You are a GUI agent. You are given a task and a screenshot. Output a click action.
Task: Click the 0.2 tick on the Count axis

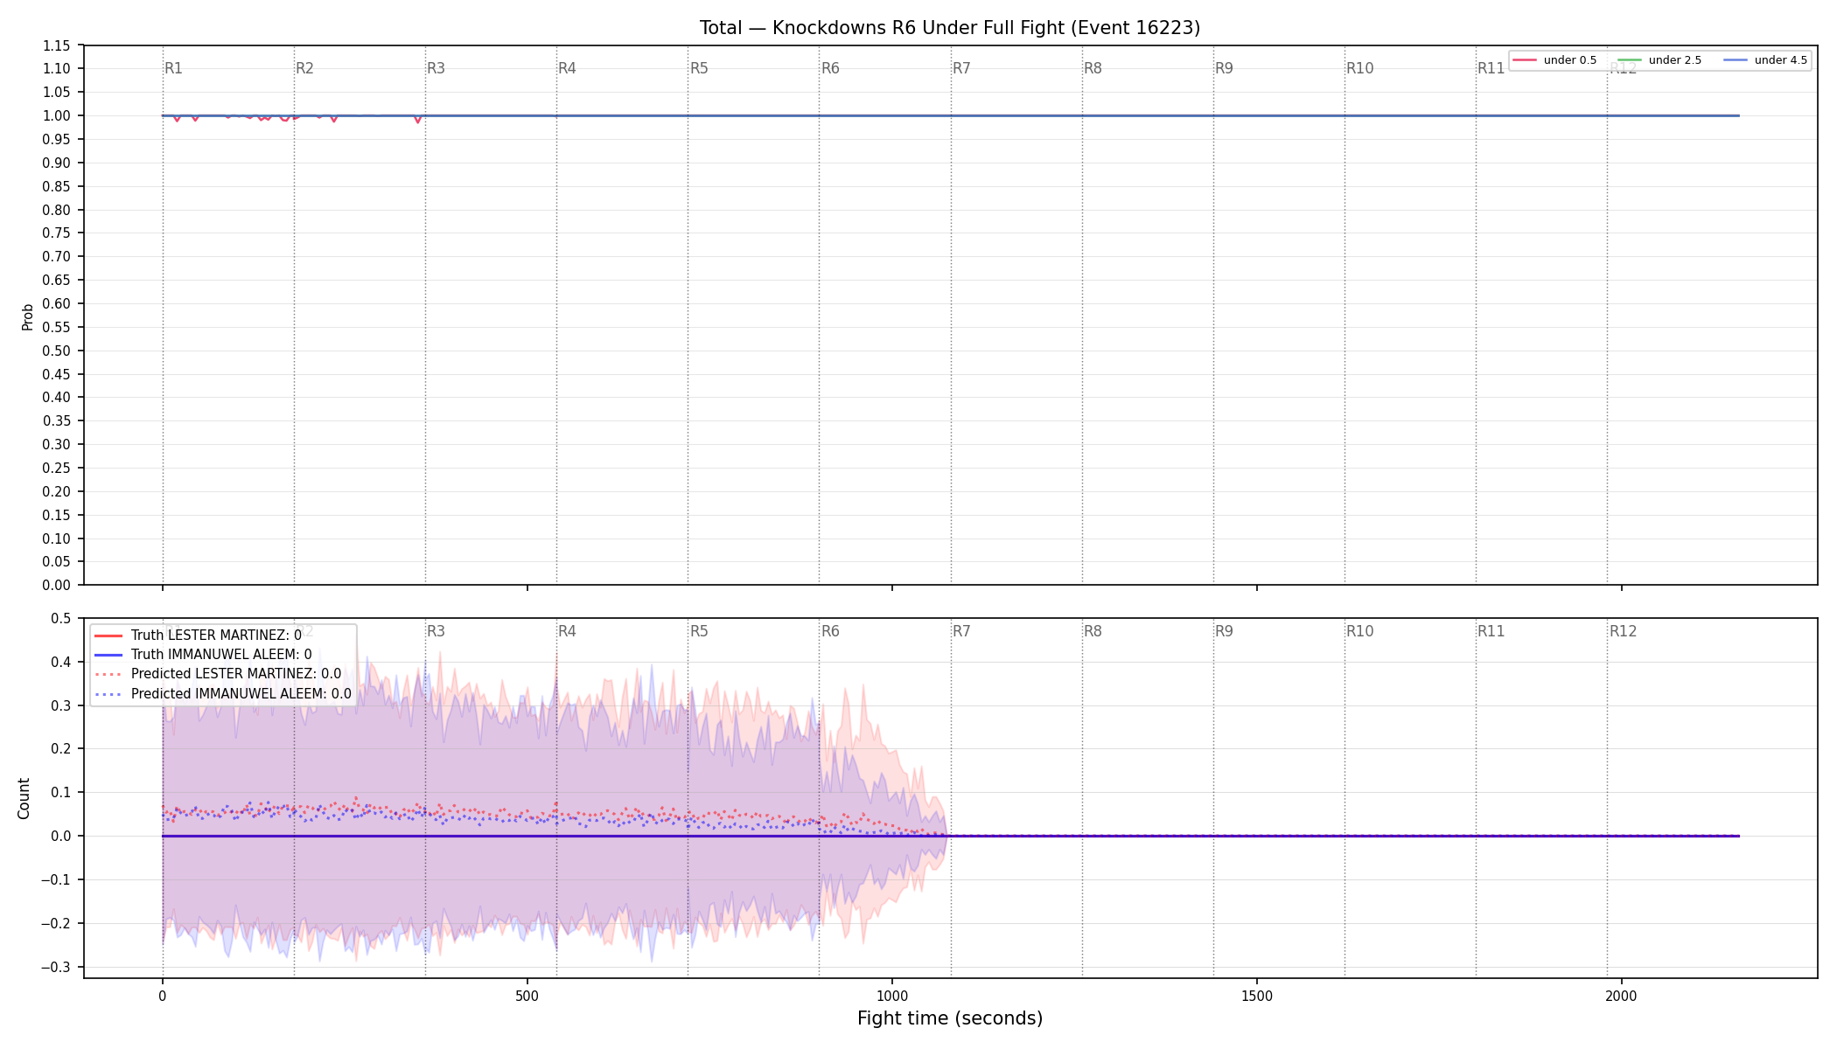[x=61, y=749]
